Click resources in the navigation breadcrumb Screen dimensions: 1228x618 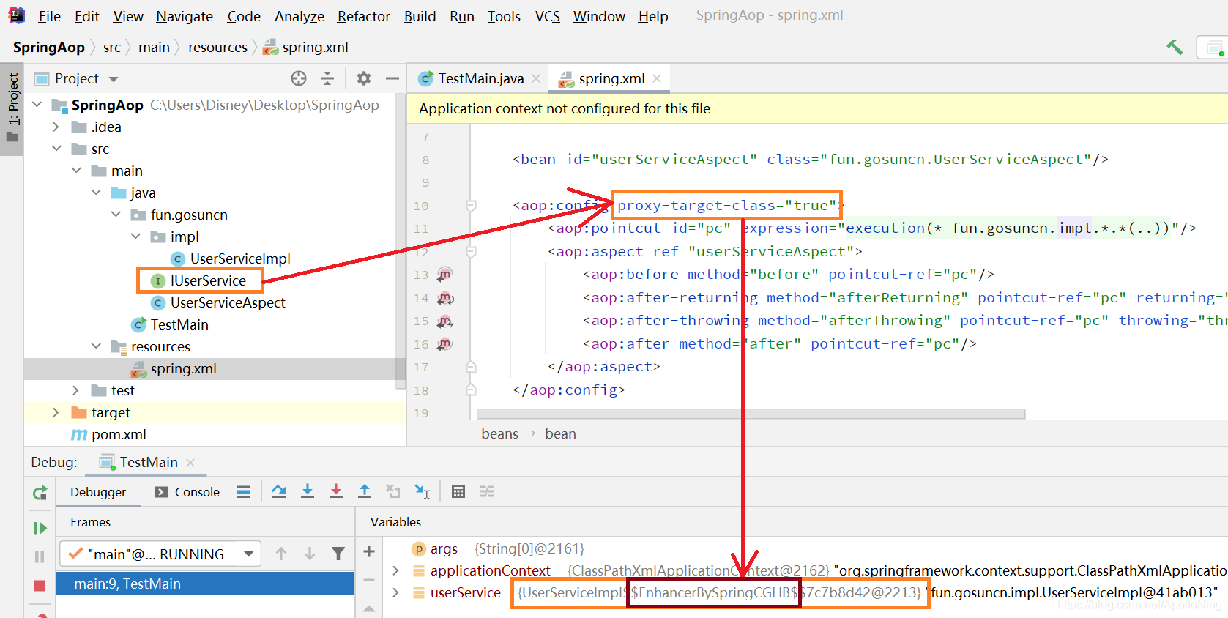click(x=217, y=48)
